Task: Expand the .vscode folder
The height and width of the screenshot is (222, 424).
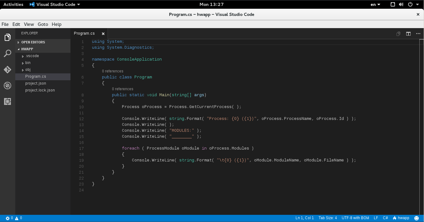Action: click(43, 56)
